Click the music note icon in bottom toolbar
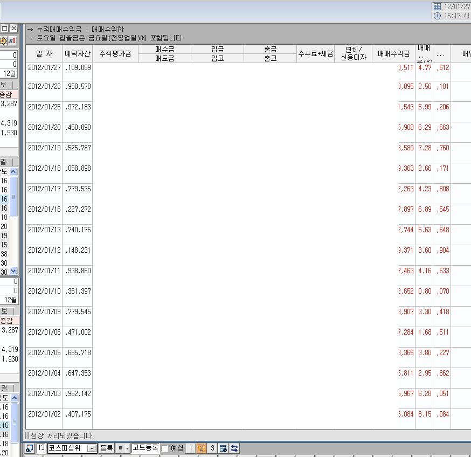This screenshot has height=457, width=471. click(x=30, y=448)
